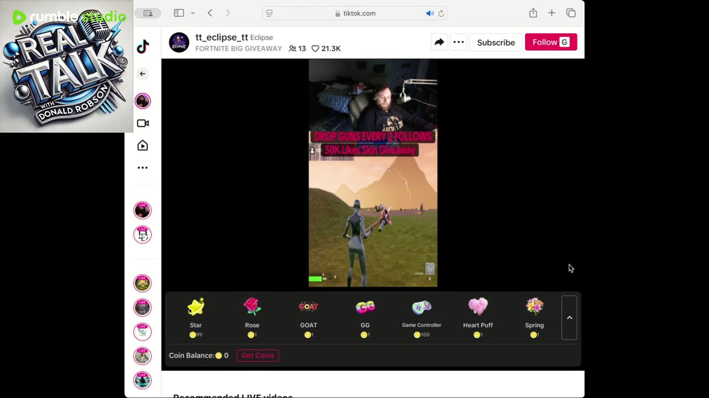
Task: Click the page reader icon in address bar
Action: tap(269, 13)
